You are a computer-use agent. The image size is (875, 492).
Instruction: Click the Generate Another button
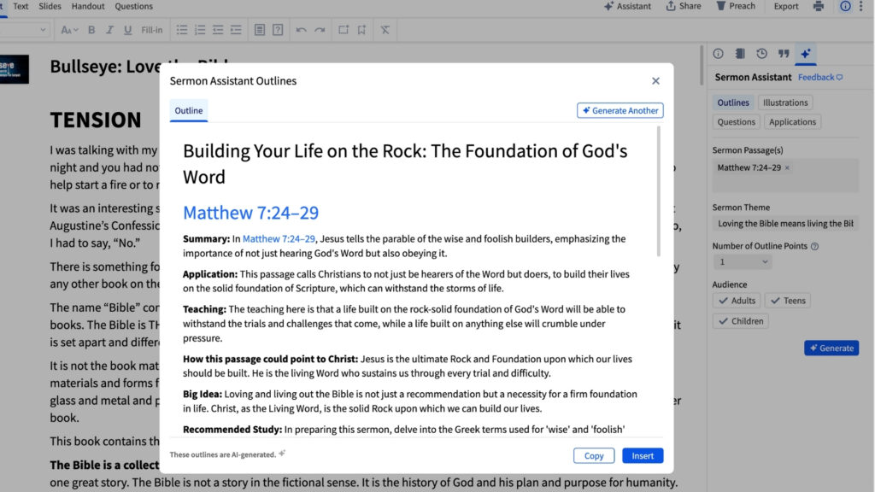pyautogui.click(x=620, y=110)
